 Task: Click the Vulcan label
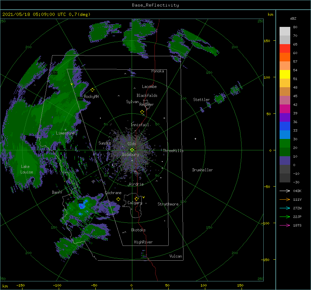tap(176, 256)
